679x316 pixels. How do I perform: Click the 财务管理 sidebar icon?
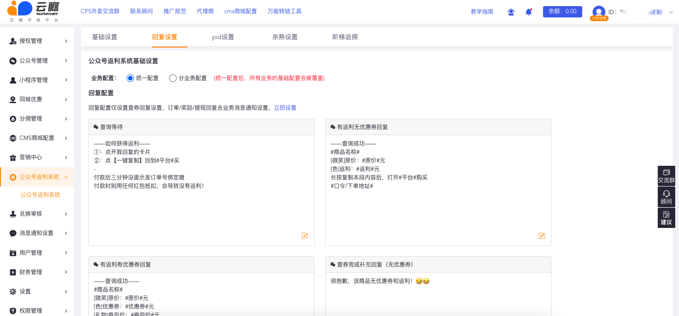13,272
